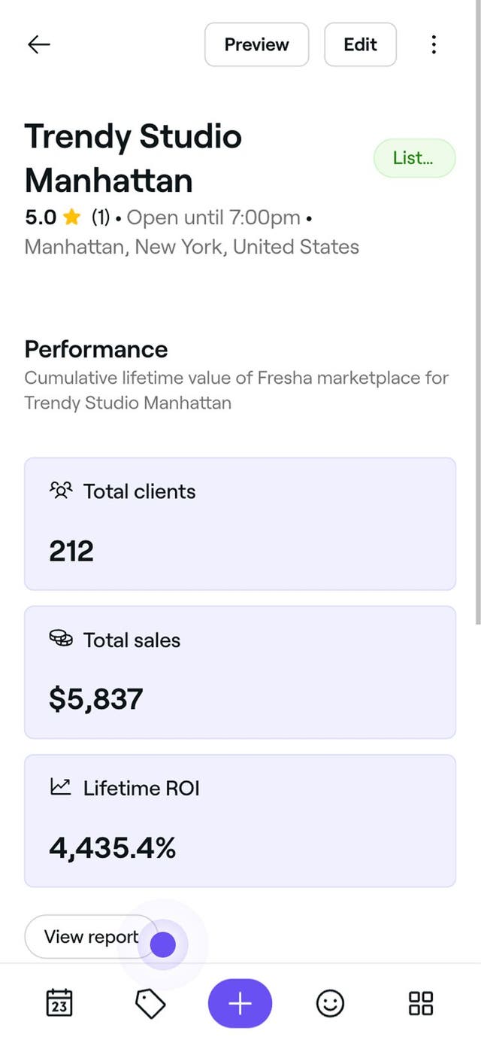Open the grid more menu tab
Viewport: 481px width, 1043px height.
point(420,1003)
